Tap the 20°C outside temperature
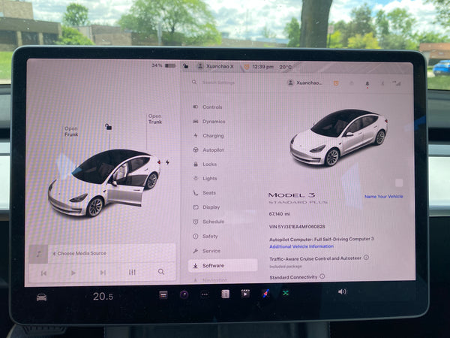 pyautogui.click(x=285, y=67)
